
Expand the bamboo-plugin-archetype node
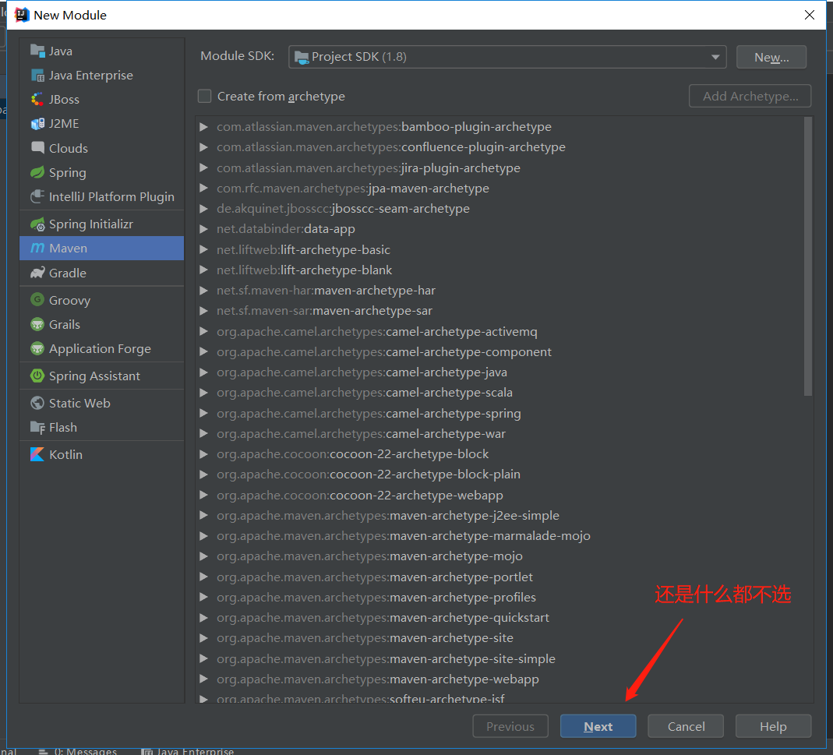203,127
